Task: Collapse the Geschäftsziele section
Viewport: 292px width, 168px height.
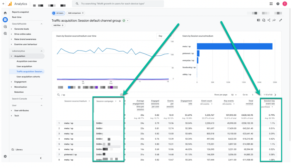Action: pyautogui.click(x=41, y=24)
